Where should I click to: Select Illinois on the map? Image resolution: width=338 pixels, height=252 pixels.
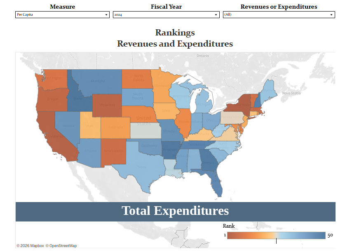click(x=183, y=122)
